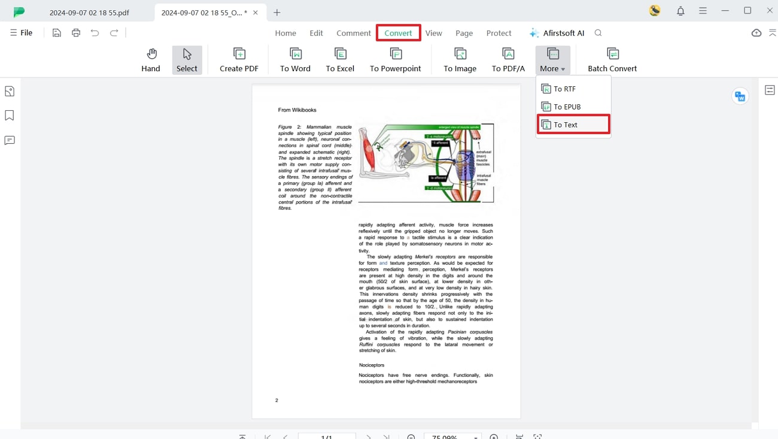The height and width of the screenshot is (439, 778).
Task: Click the page number '2' footer
Action: [x=276, y=400]
